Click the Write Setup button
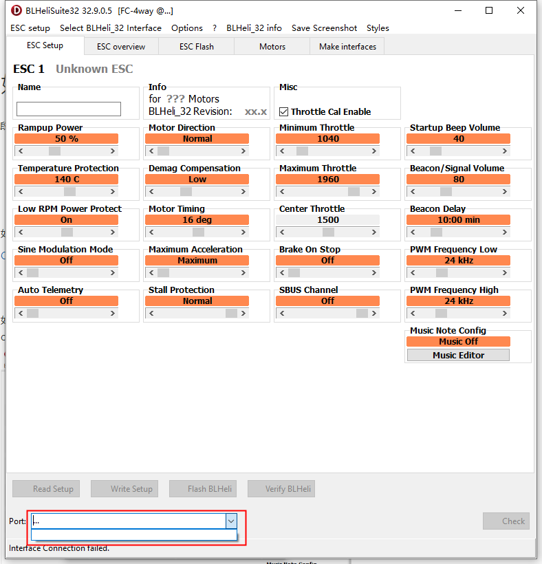The image size is (542, 564). click(124, 489)
